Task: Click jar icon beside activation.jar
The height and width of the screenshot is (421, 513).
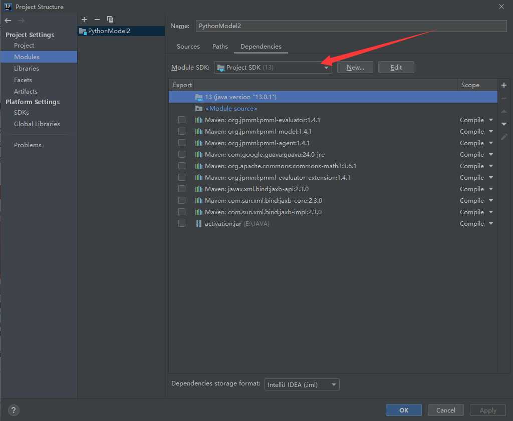Action: tap(198, 224)
